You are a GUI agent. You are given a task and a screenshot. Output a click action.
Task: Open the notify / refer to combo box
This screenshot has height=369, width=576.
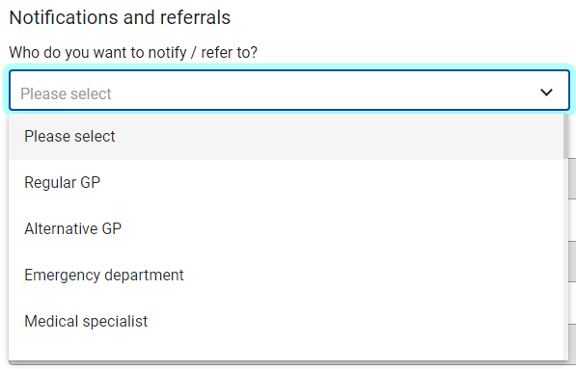pos(289,91)
